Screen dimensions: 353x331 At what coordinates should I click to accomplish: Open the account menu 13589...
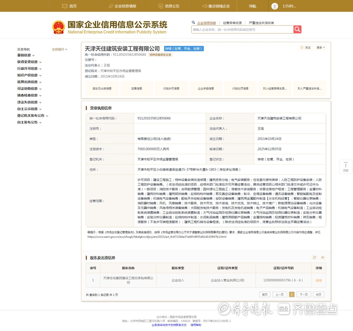pyautogui.click(x=289, y=6)
